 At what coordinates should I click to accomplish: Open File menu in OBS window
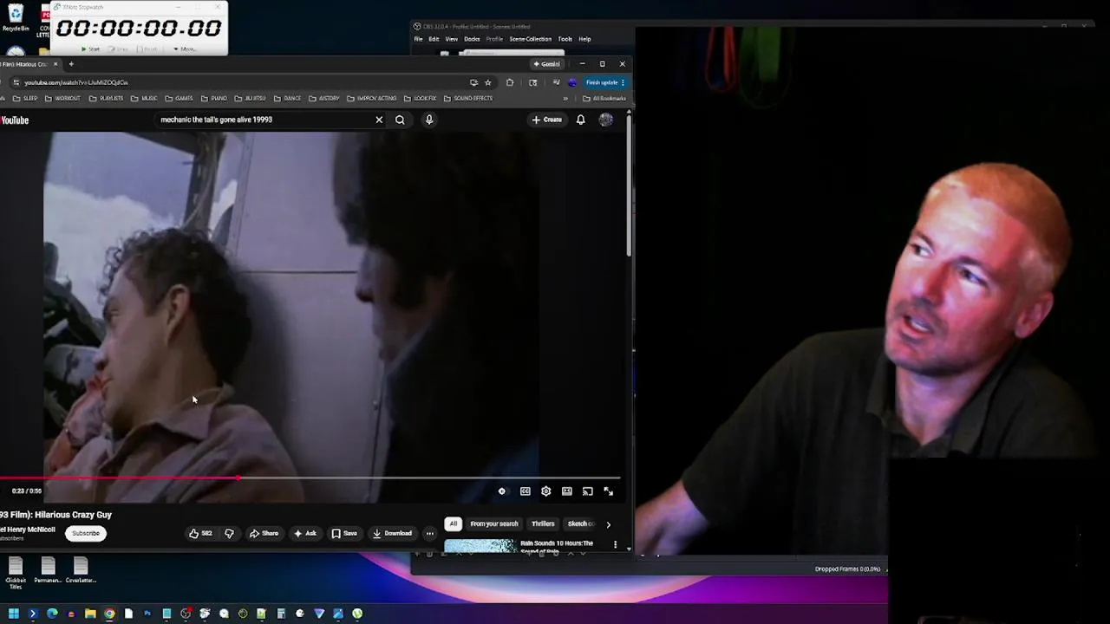(418, 39)
